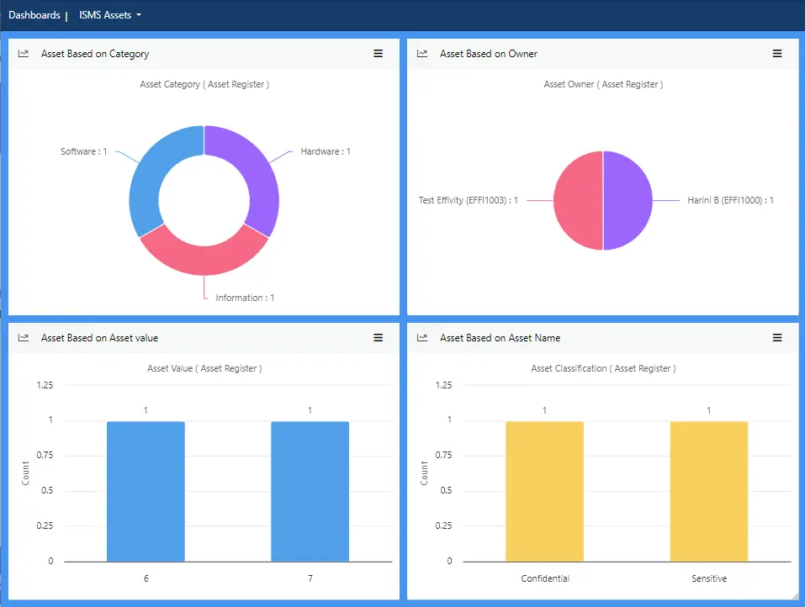805x607 pixels.
Task: Click the Test Effivity pink pie slice
Action: coord(577,201)
